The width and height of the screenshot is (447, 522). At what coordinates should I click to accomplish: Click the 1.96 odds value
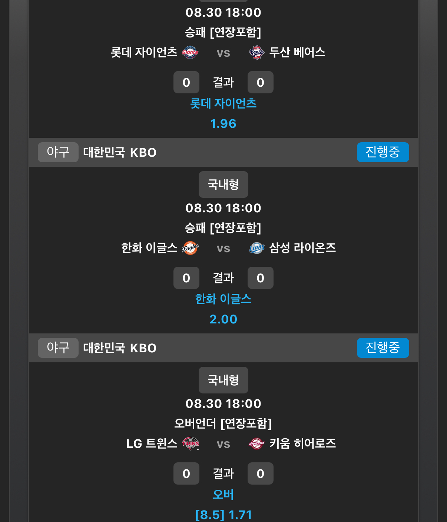(223, 124)
